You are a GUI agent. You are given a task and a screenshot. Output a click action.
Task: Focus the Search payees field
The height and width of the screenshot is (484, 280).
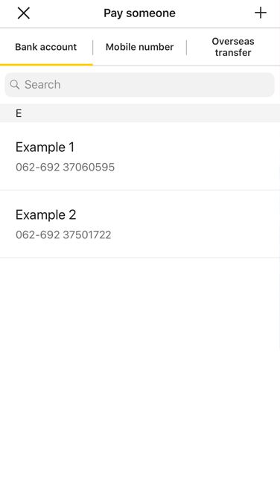[139, 85]
